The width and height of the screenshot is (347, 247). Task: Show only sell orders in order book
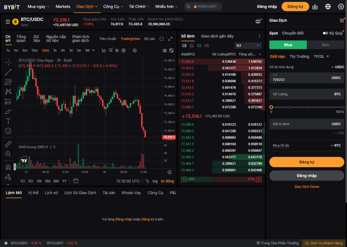(206, 46)
